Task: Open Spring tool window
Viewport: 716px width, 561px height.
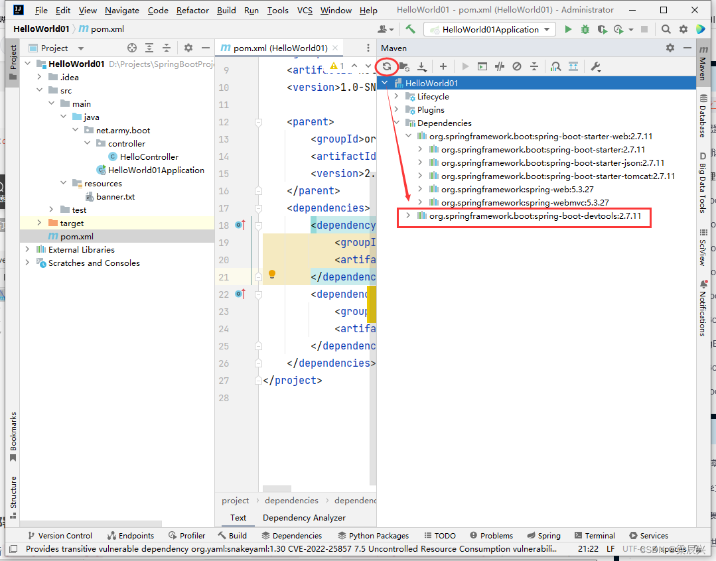Action: click(x=543, y=535)
